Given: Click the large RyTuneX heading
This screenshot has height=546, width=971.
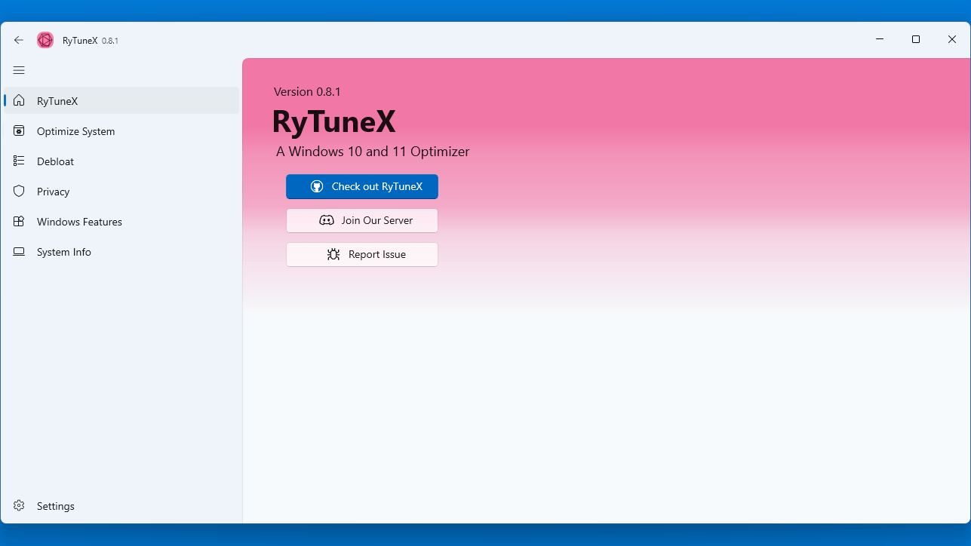Looking at the screenshot, I should click(x=333, y=121).
